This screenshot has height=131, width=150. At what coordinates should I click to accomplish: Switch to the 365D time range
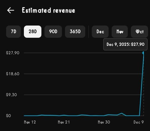point(75,32)
